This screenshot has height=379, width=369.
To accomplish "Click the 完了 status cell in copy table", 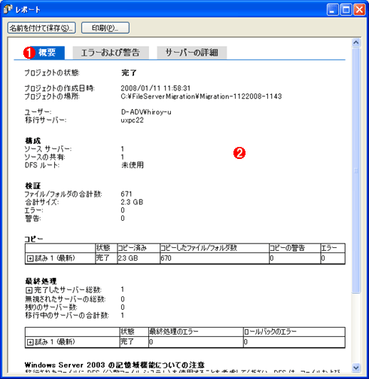I will (106, 258).
